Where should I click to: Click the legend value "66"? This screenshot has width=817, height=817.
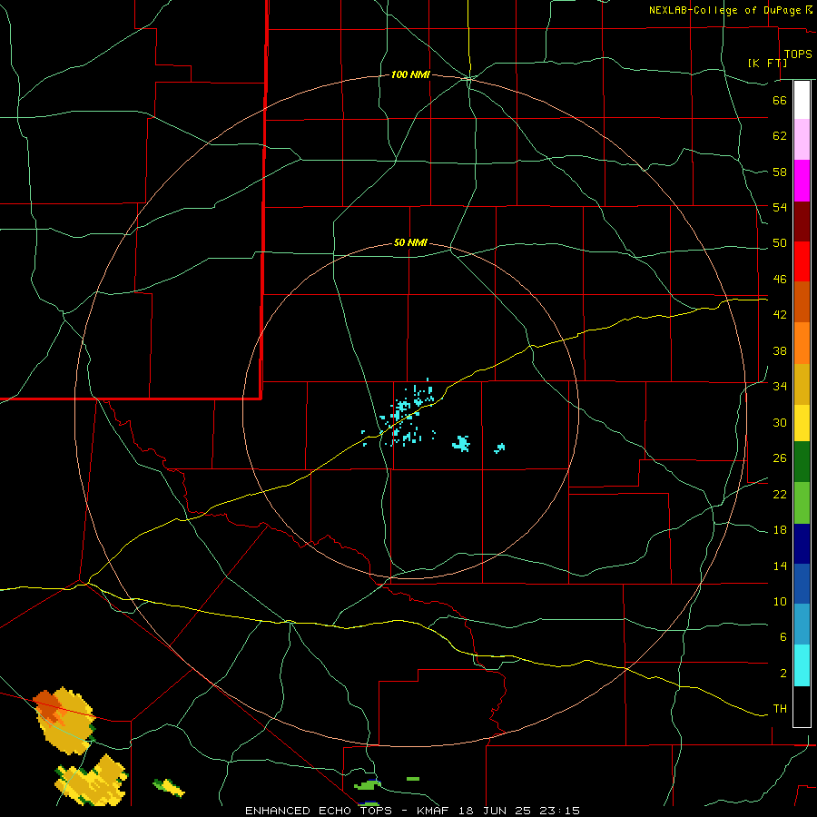(780, 100)
